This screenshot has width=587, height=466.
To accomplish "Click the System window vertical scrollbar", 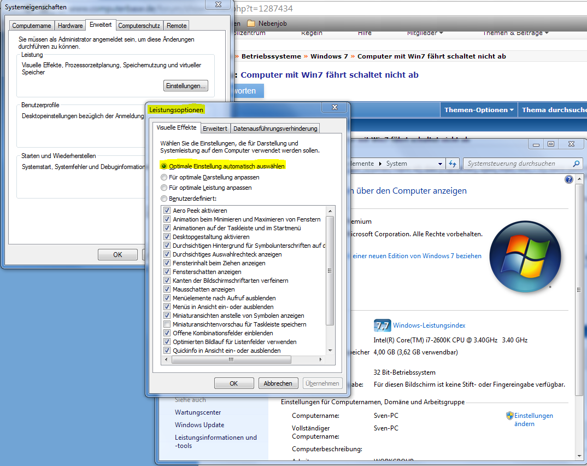I will click(x=579, y=289).
